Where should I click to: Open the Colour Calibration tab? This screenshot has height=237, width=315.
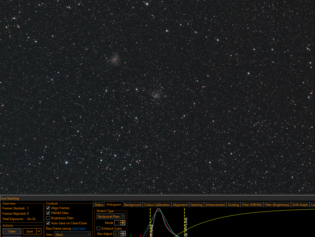[157, 205]
